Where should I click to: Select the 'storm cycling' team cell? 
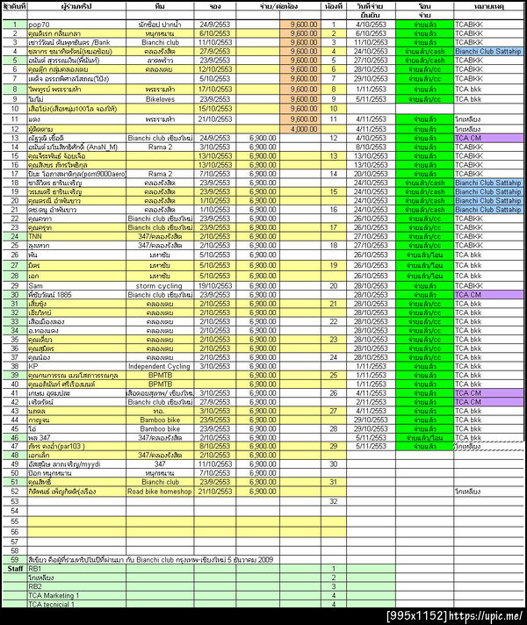pos(160,286)
